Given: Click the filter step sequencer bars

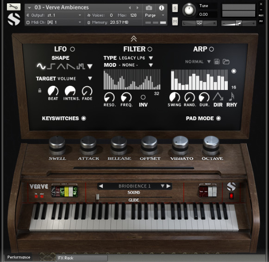Looking at the screenshot, I should 132,79.
